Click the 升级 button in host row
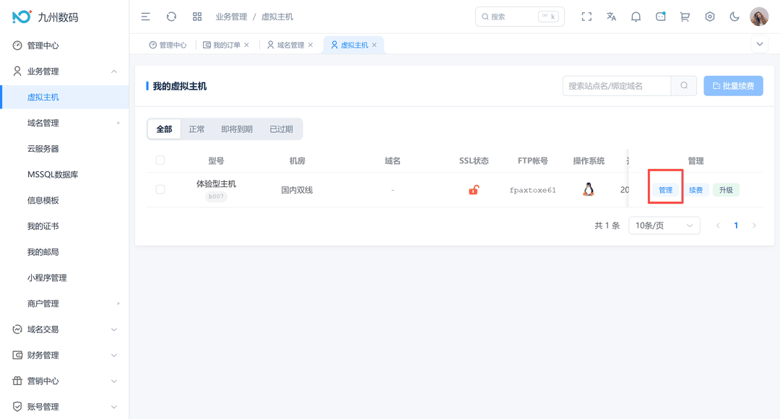This screenshot has width=780, height=419. (x=727, y=190)
